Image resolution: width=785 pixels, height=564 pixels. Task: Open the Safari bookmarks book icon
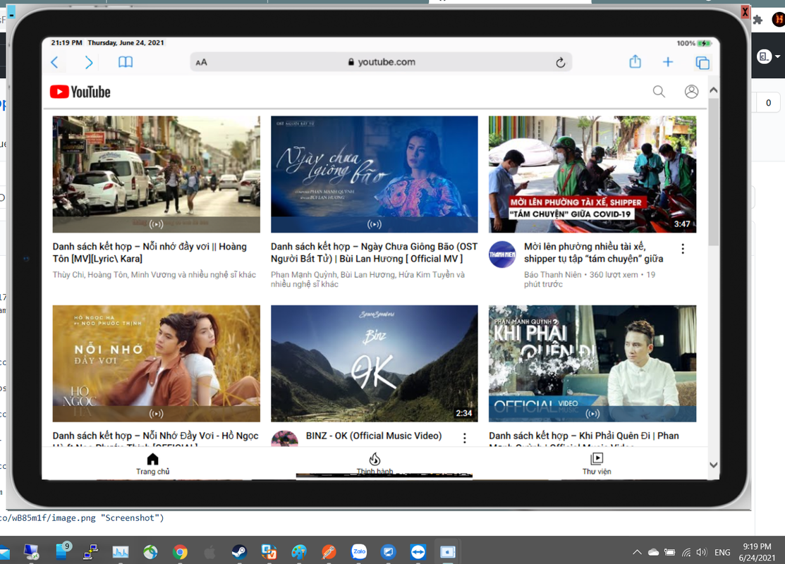(x=126, y=62)
